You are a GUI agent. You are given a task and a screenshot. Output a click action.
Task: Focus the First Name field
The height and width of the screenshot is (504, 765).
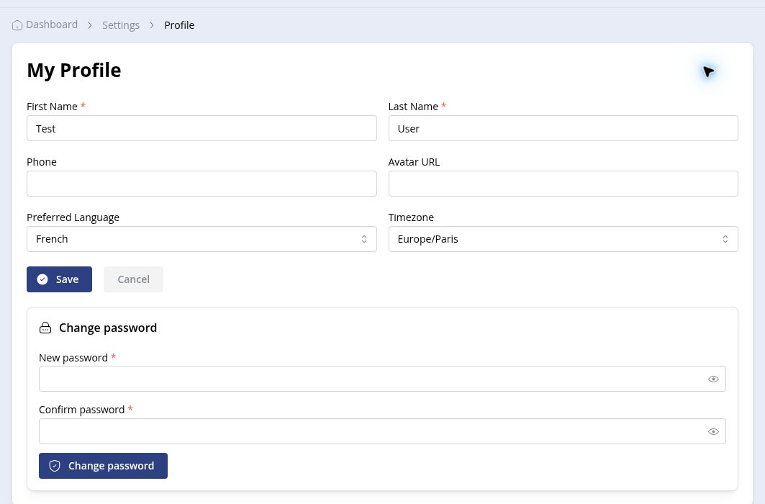coord(202,128)
